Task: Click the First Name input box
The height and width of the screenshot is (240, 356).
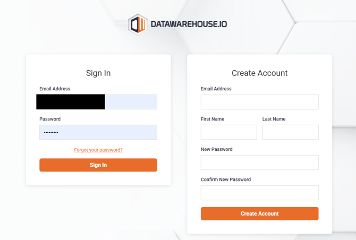Action: (x=228, y=132)
